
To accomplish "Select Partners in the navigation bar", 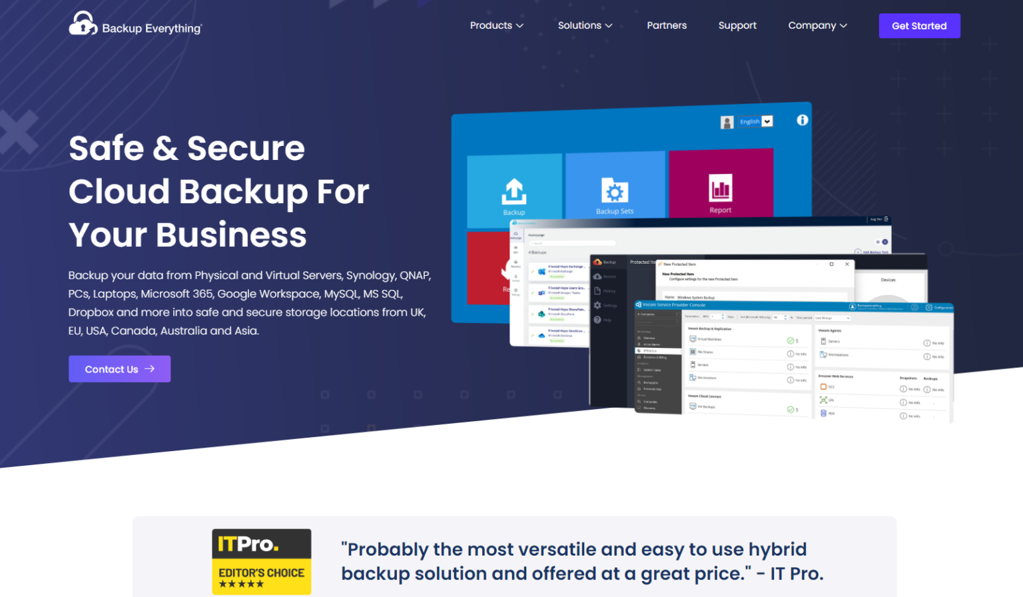I will click(x=667, y=25).
